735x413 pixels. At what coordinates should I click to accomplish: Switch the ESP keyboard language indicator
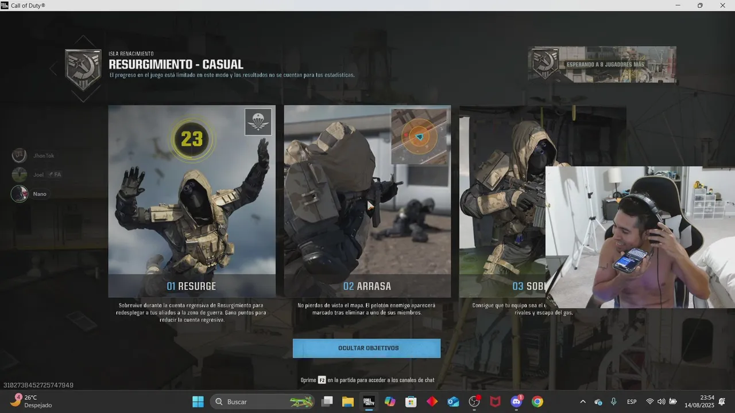pos(632,402)
